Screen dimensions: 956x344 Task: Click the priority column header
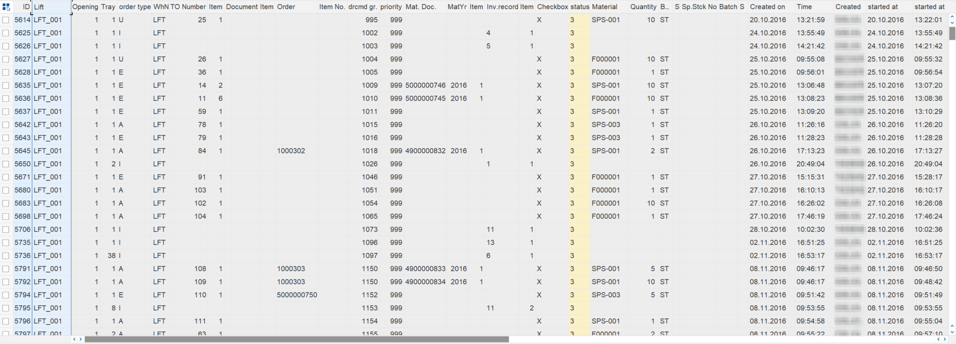[391, 7]
